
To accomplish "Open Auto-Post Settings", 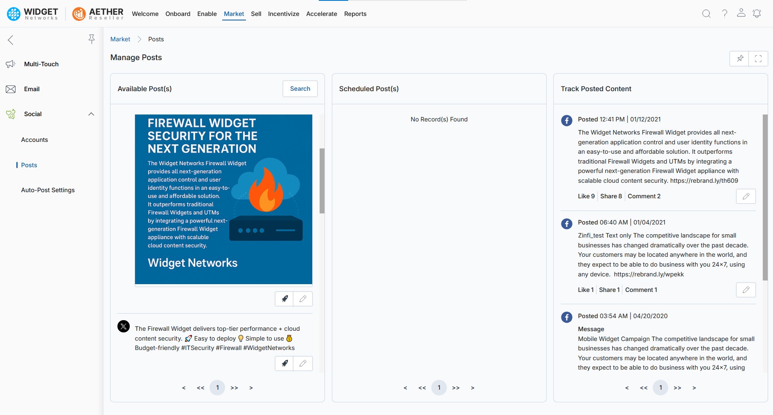I will coord(48,190).
